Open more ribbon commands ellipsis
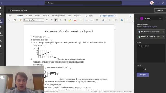166x93 pixels. 127,20
